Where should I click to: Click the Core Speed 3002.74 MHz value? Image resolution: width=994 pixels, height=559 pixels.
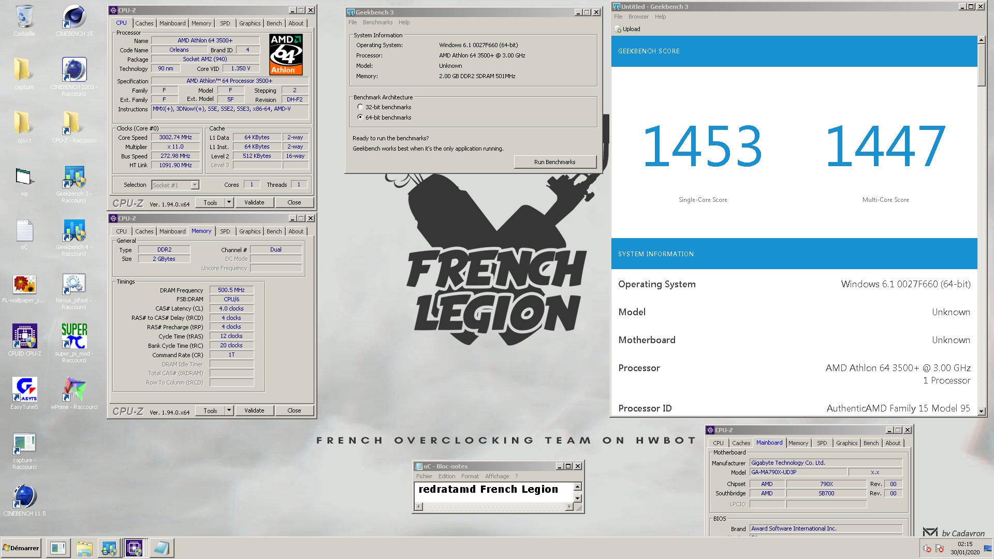[176, 137]
